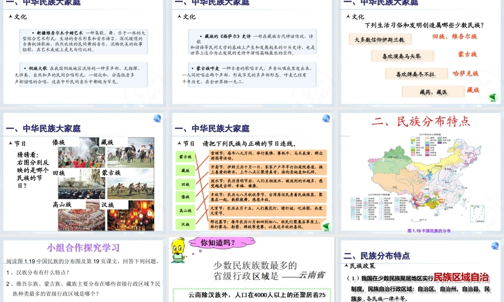Select question 1、汉族分布有什么特点?

tap(38, 272)
